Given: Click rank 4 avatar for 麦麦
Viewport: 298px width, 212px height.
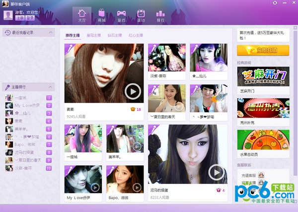Looking at the screenshot, I should point(9,121).
